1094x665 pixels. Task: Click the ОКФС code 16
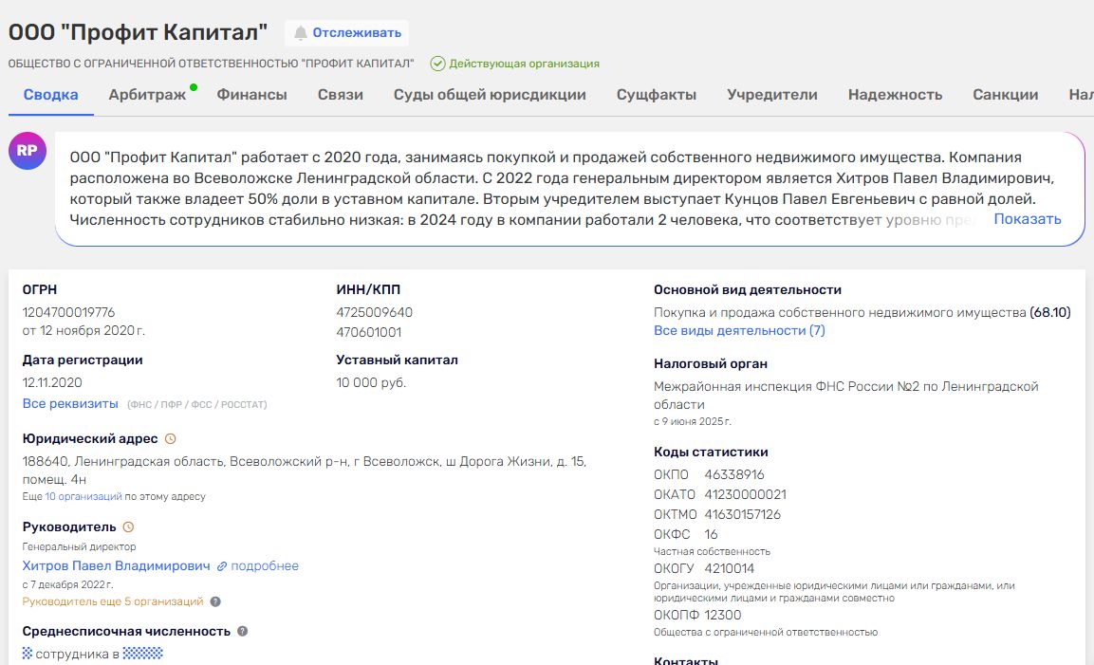pyautogui.click(x=711, y=534)
